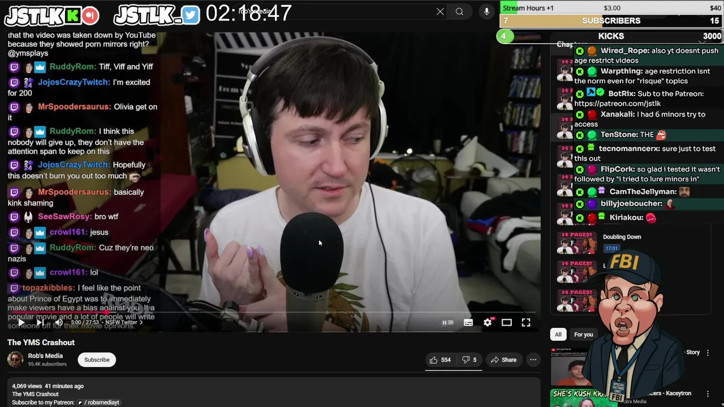
Task: Mute the video using the speaker icon
Action: 58,322
